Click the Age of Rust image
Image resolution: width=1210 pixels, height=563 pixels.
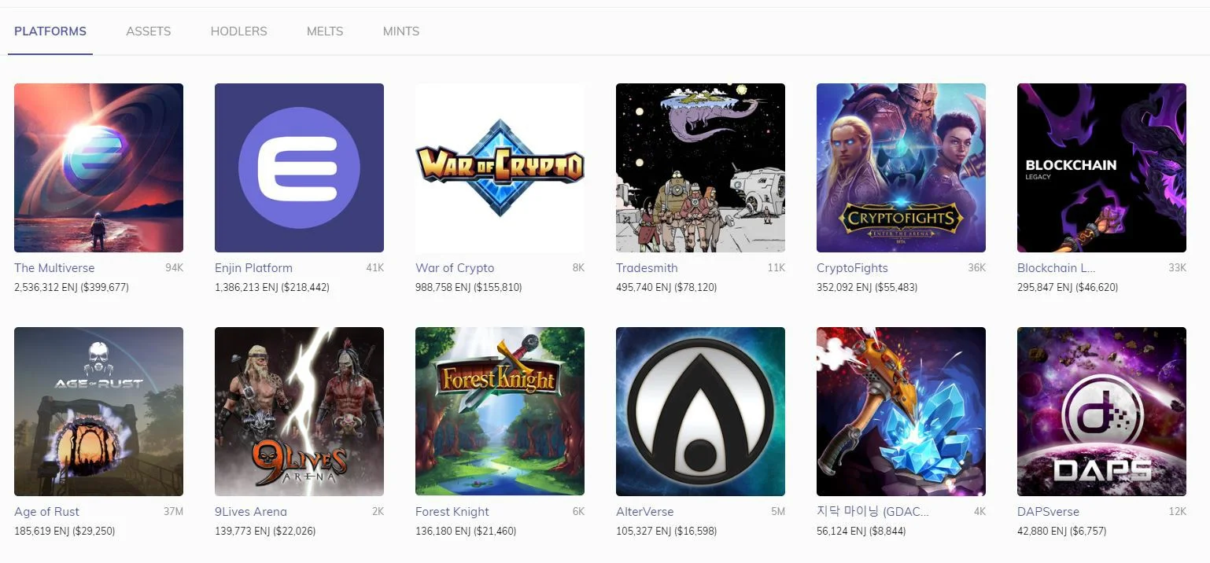click(98, 411)
